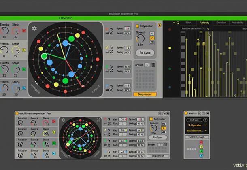This screenshot has height=170, width=247.
Task: Click the 16n Speed knob in the upper panel
Action: click(x=140, y=38)
